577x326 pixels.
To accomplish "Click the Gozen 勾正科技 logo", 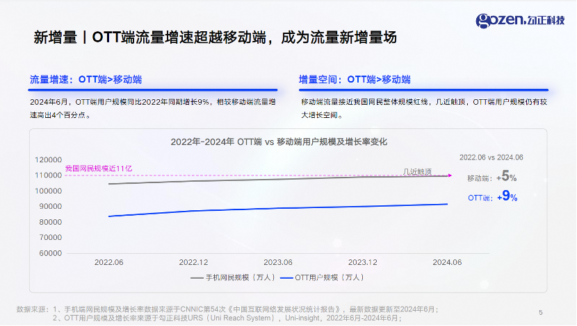I will click(520, 20).
